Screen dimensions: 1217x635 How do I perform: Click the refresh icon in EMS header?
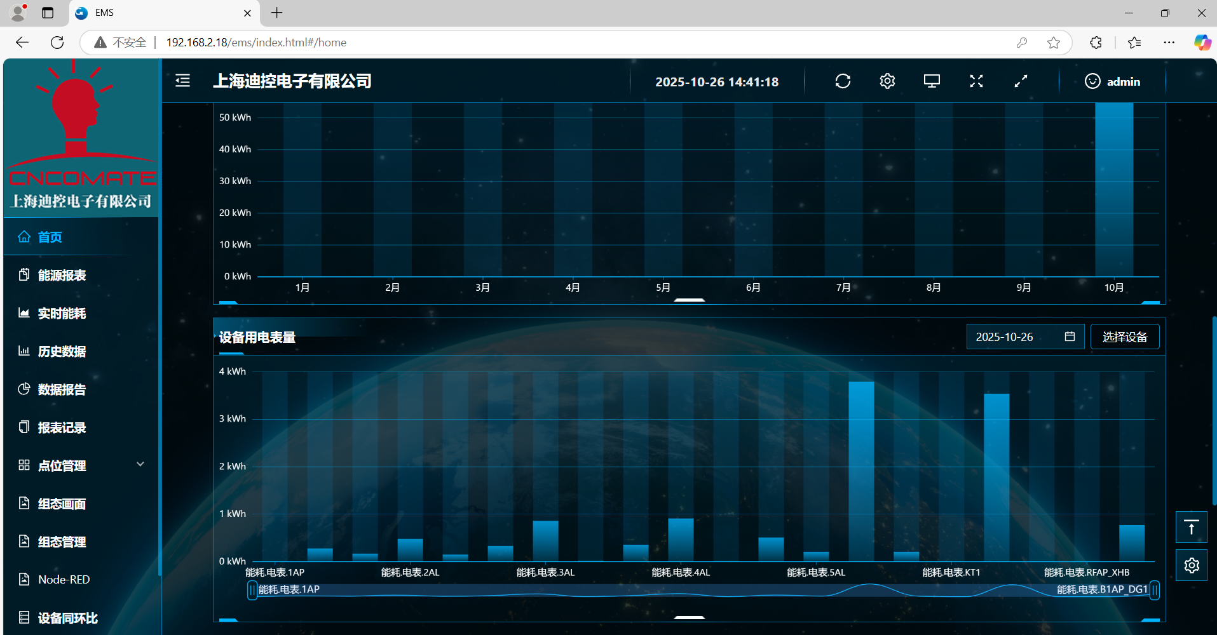843,81
